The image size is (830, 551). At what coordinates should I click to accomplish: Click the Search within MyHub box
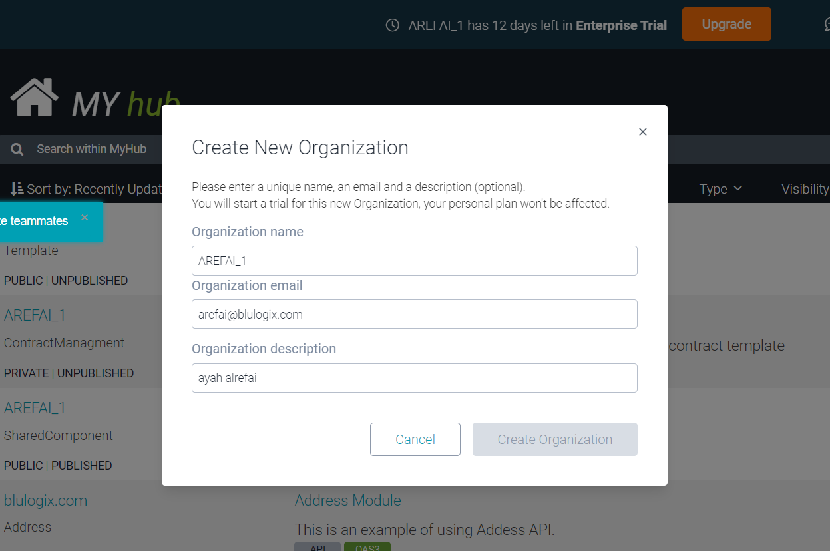pyautogui.click(x=92, y=149)
